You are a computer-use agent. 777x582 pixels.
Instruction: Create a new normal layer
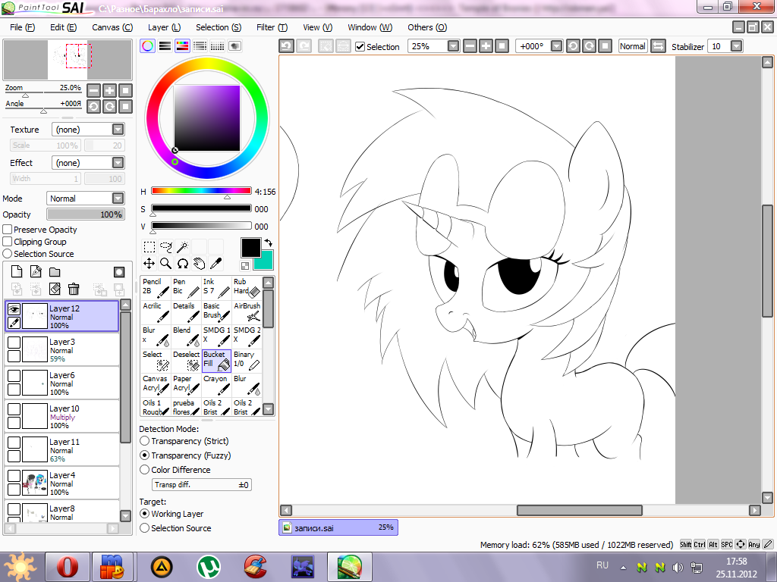point(17,272)
